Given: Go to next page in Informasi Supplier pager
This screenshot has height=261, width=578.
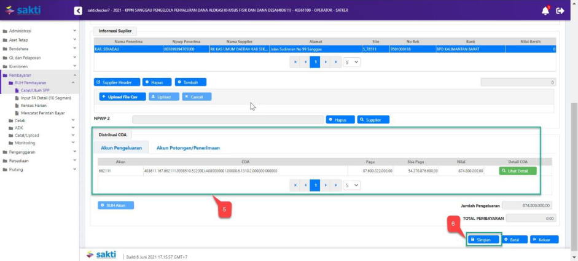Looking at the screenshot, I should pos(326,62).
